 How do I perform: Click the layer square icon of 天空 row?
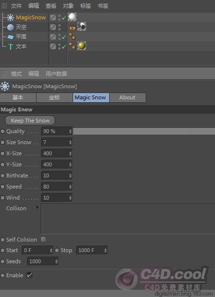(53, 27)
